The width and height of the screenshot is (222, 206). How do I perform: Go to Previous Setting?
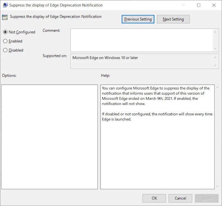pyautogui.click(x=138, y=19)
